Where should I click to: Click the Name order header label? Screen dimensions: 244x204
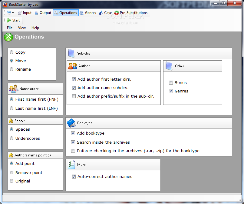coord(29,89)
